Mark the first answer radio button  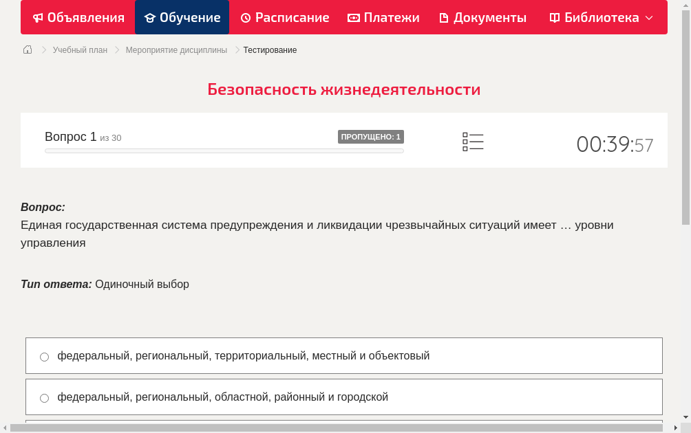point(44,356)
